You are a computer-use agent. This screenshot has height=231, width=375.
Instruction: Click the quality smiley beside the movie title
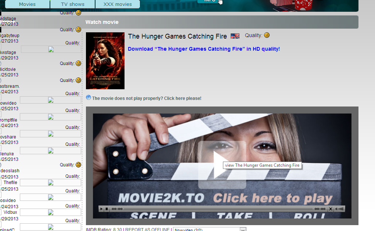point(267,35)
